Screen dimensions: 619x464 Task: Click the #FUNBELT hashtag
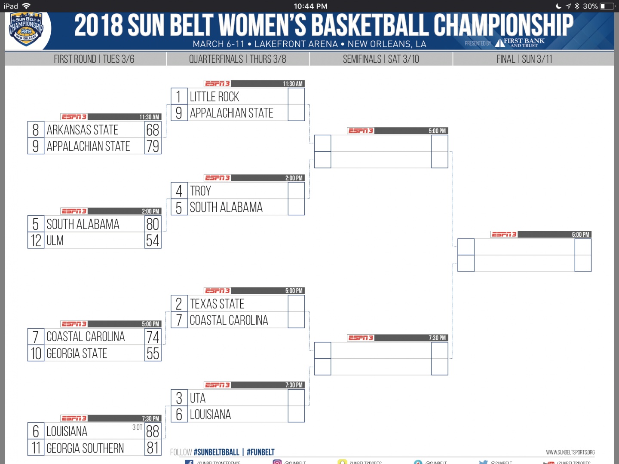pyautogui.click(x=260, y=452)
